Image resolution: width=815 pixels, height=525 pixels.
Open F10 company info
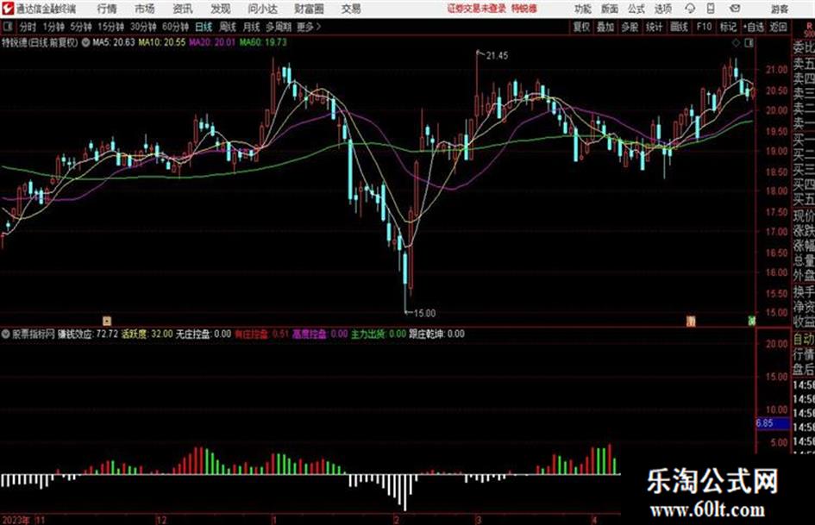point(704,27)
